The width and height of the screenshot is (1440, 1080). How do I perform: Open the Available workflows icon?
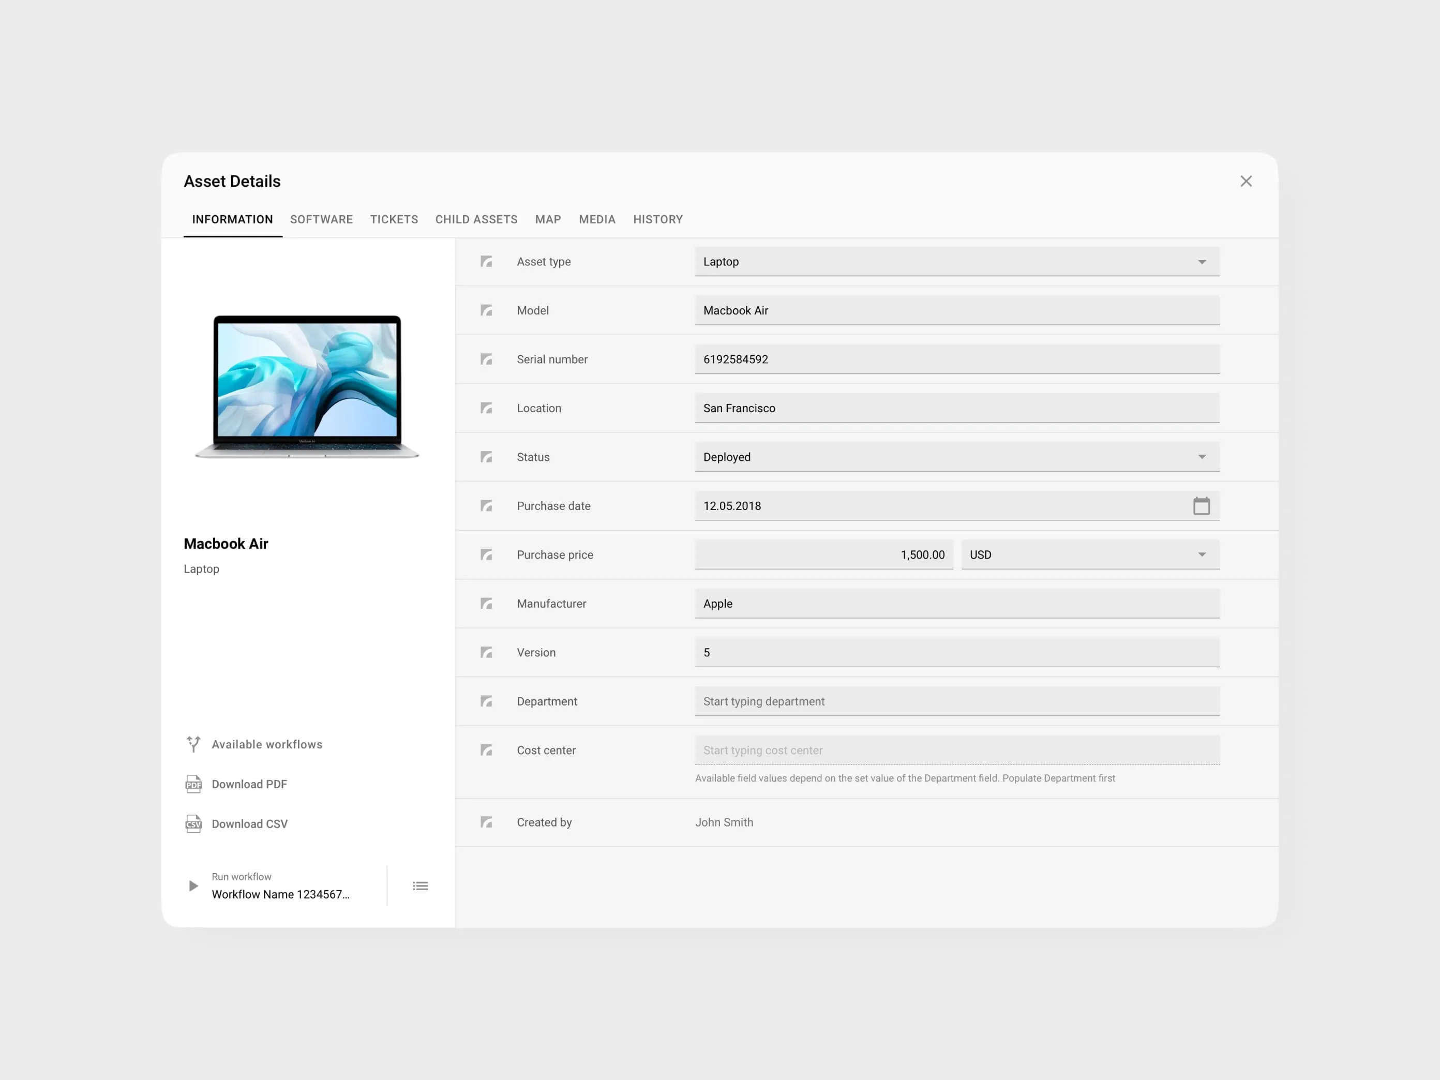coord(193,744)
